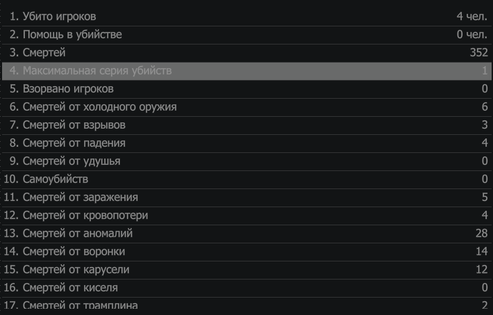493x315 pixels.
Task: Click the 'Смертей от киселя' row
Action: pos(246,288)
